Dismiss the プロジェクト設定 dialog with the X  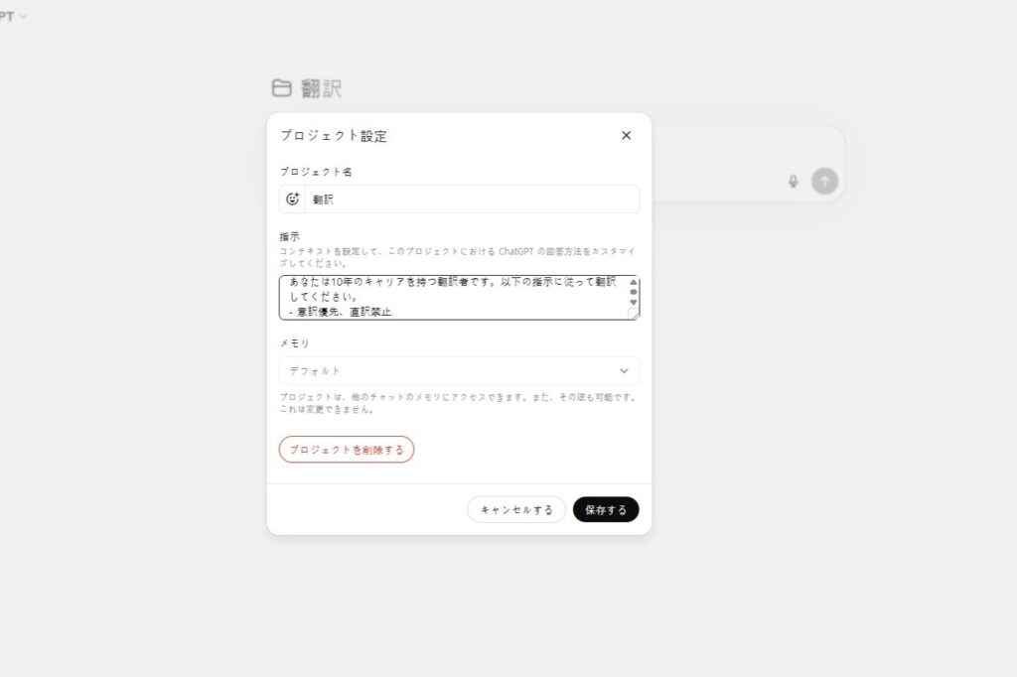[x=626, y=135]
